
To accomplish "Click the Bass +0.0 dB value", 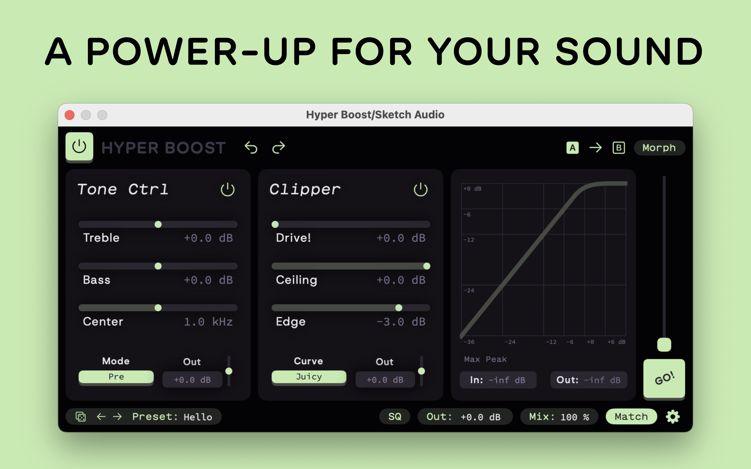I will [x=208, y=280].
